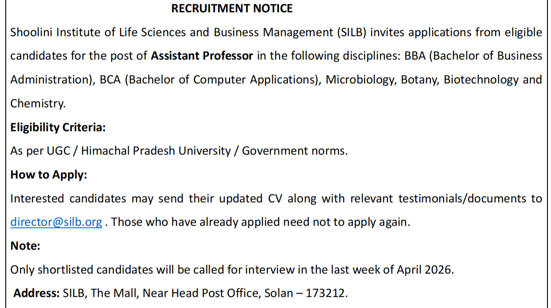Image resolution: width=551 pixels, height=308 pixels.
Task: Click the word Chemistry
Action: (x=37, y=104)
